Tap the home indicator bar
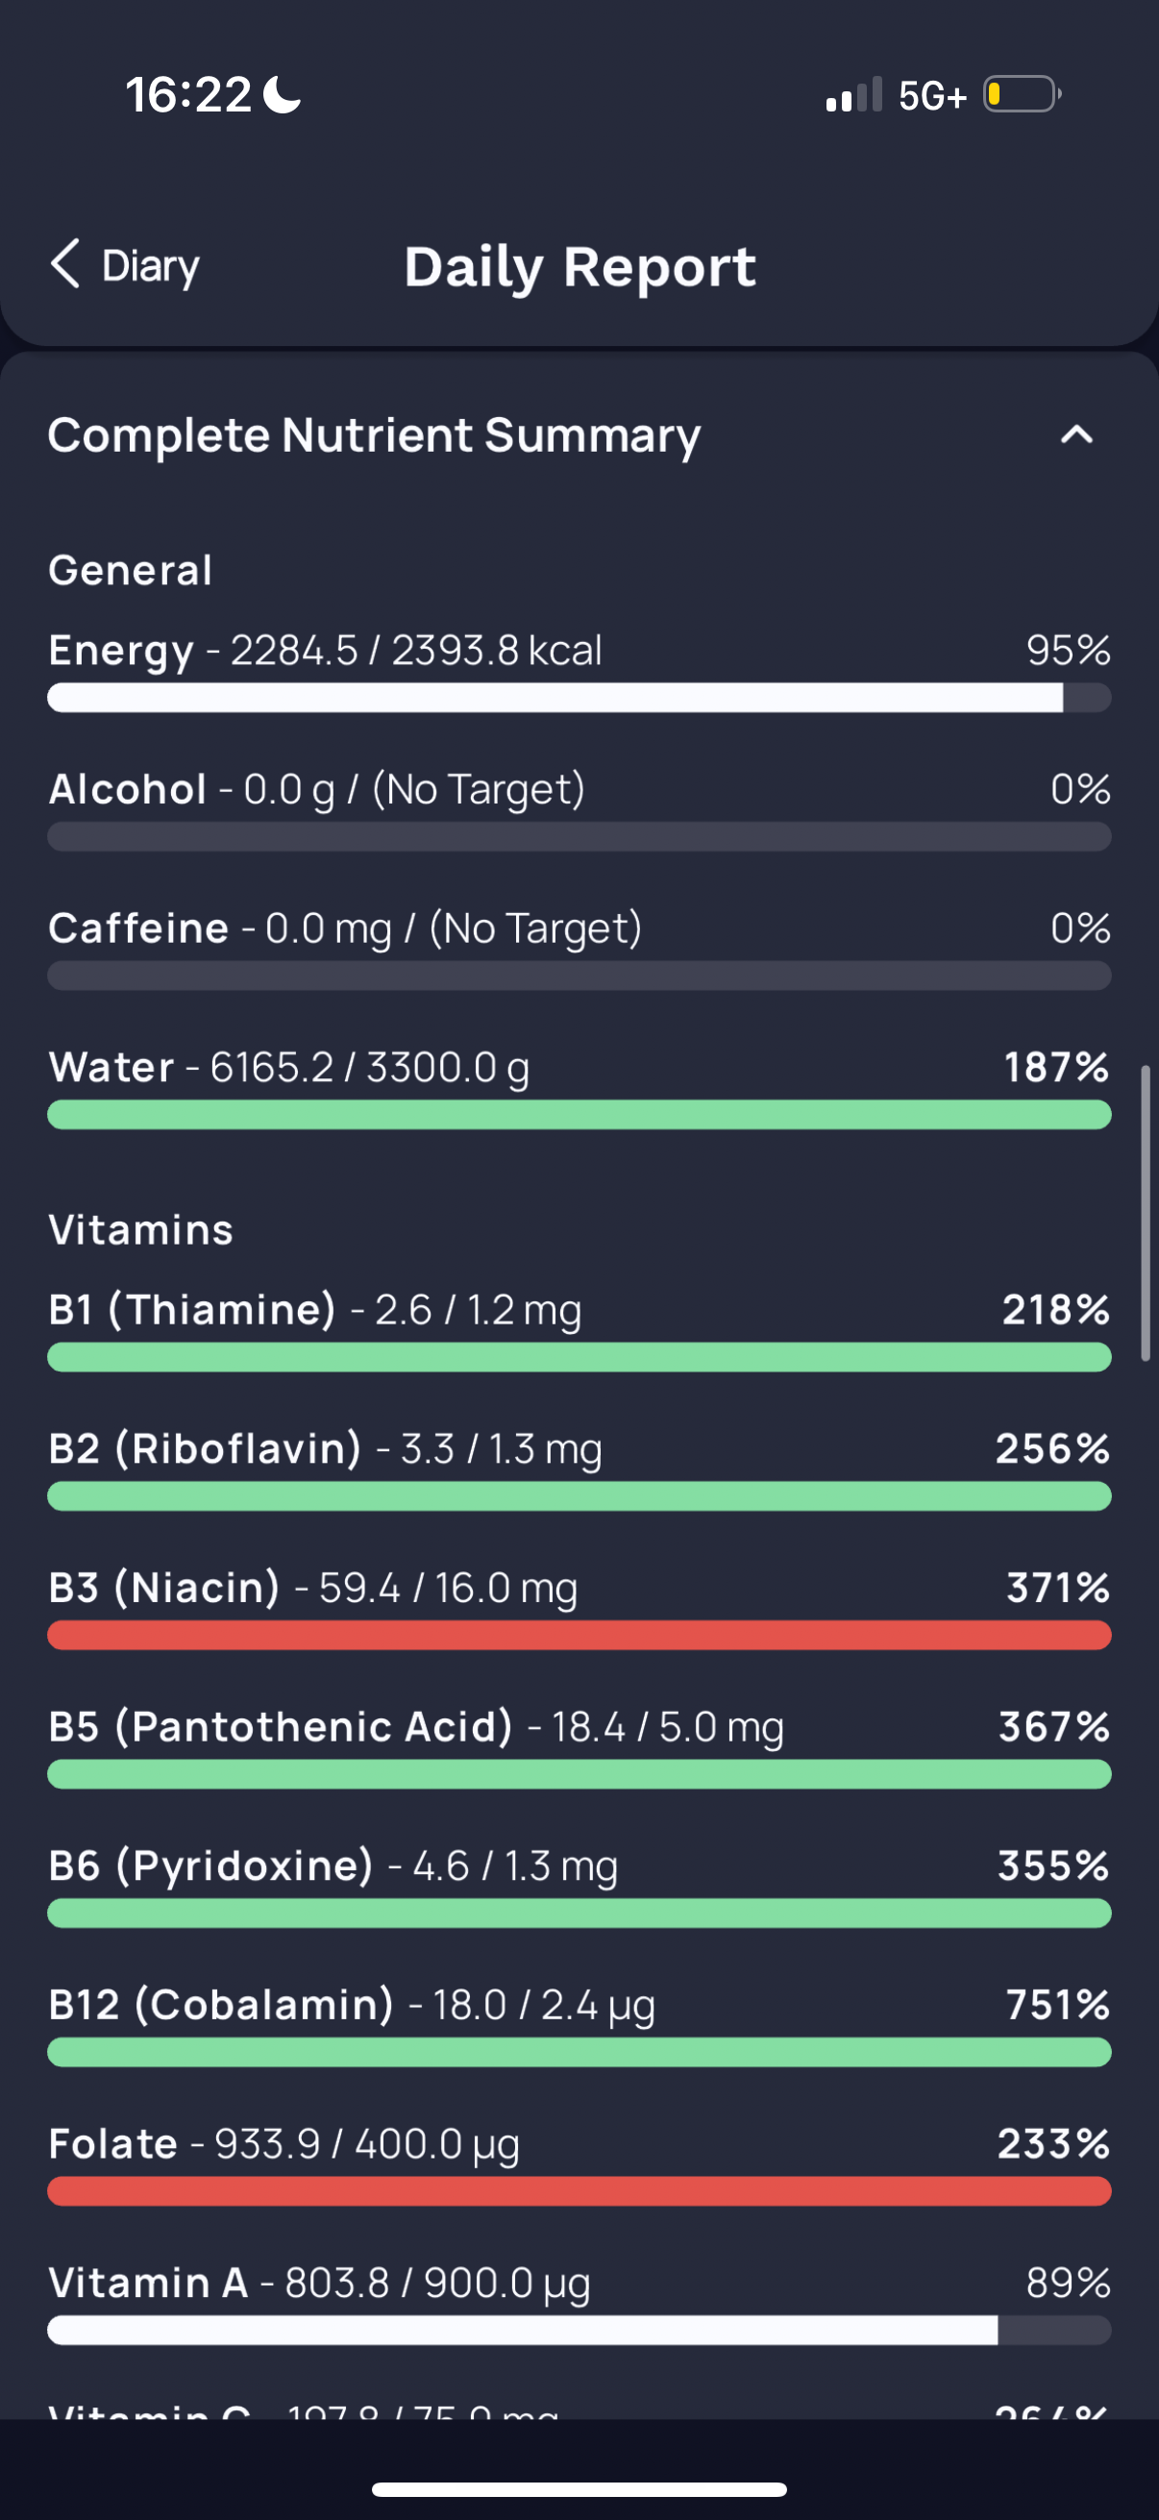The width and height of the screenshot is (1159, 2520). pyautogui.click(x=579, y=2488)
